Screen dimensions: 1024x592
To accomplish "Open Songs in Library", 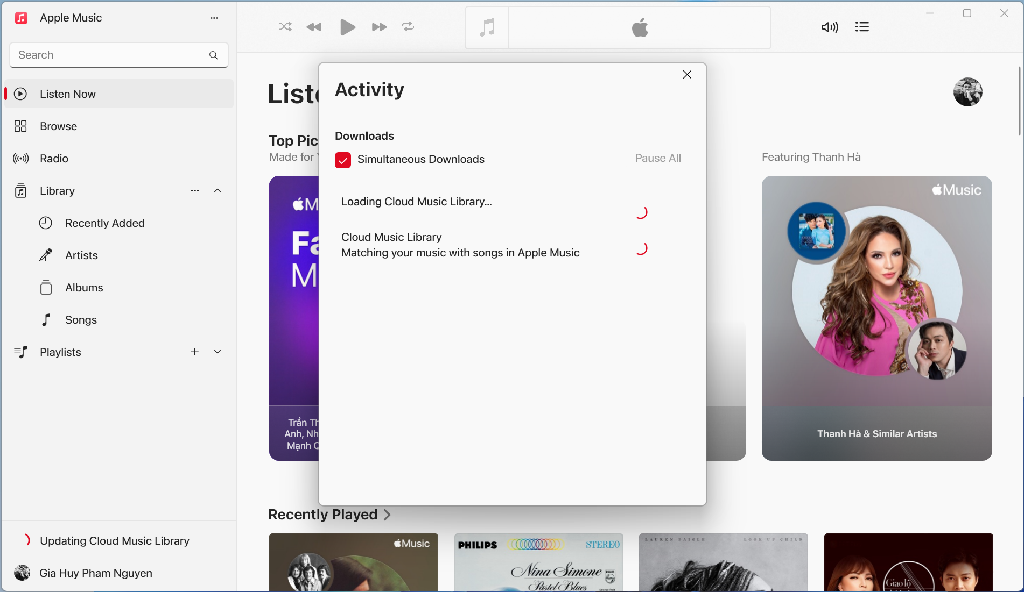I will 119,320.
